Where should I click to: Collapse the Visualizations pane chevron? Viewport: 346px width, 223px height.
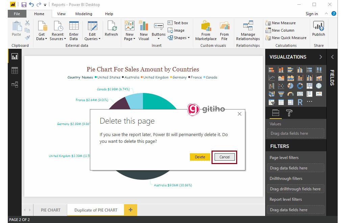(321, 57)
